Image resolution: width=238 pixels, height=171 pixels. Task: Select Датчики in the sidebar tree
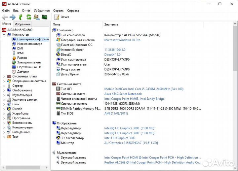coord(23,72)
